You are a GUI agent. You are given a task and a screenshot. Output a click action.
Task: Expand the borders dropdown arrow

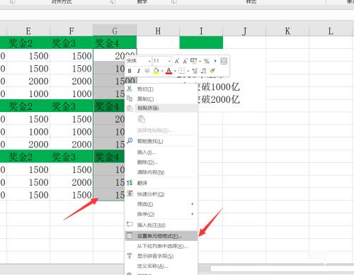click(188, 71)
